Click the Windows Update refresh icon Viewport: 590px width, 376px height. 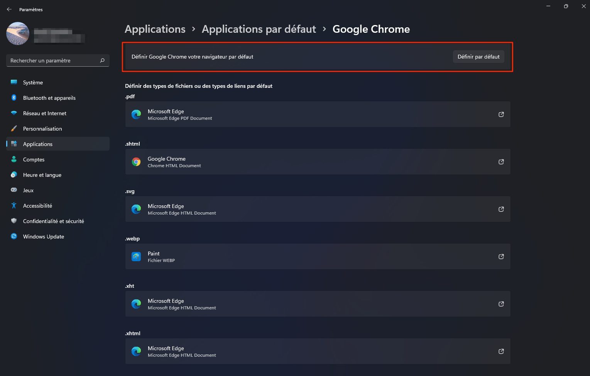(x=14, y=236)
